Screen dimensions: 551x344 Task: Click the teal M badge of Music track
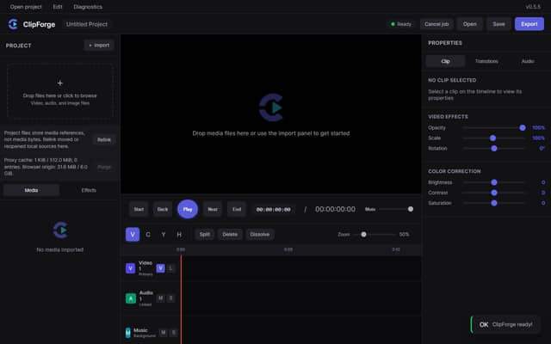click(x=128, y=332)
